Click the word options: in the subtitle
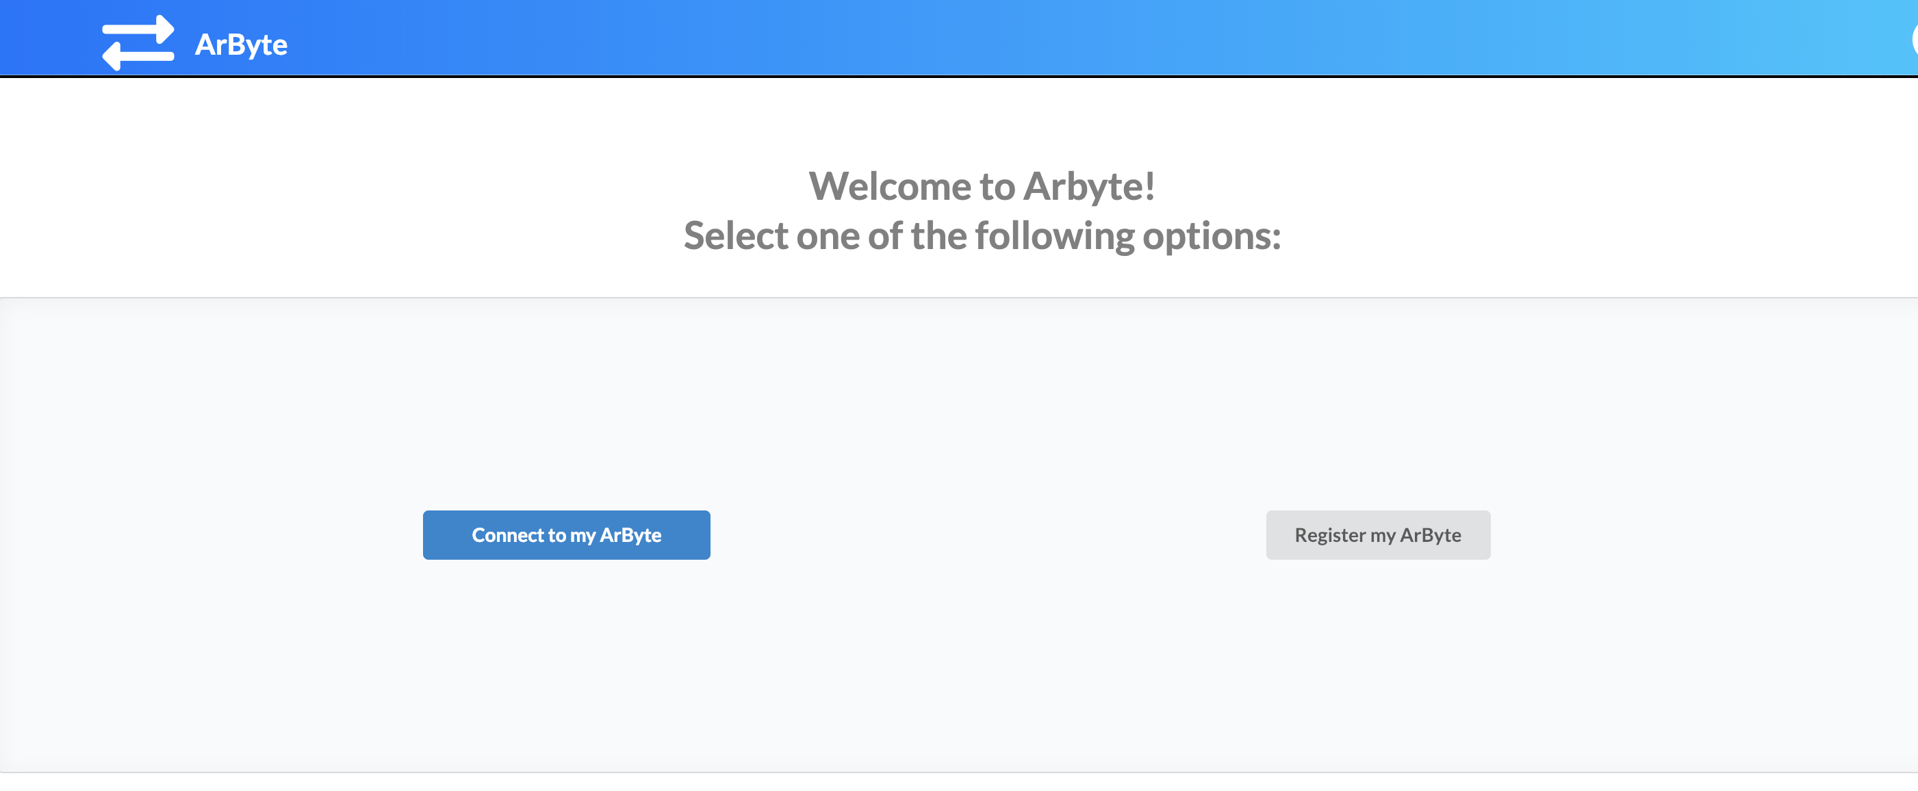 click(1212, 236)
